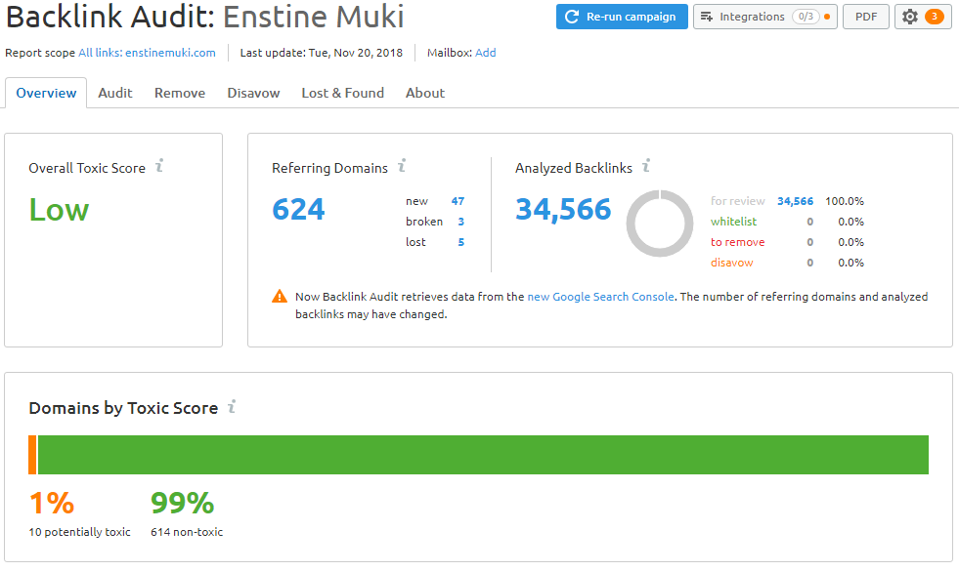Viewport: 959px width, 571px height.
Task: Show info icon for Domains by Toxic Score
Action: coord(232,406)
